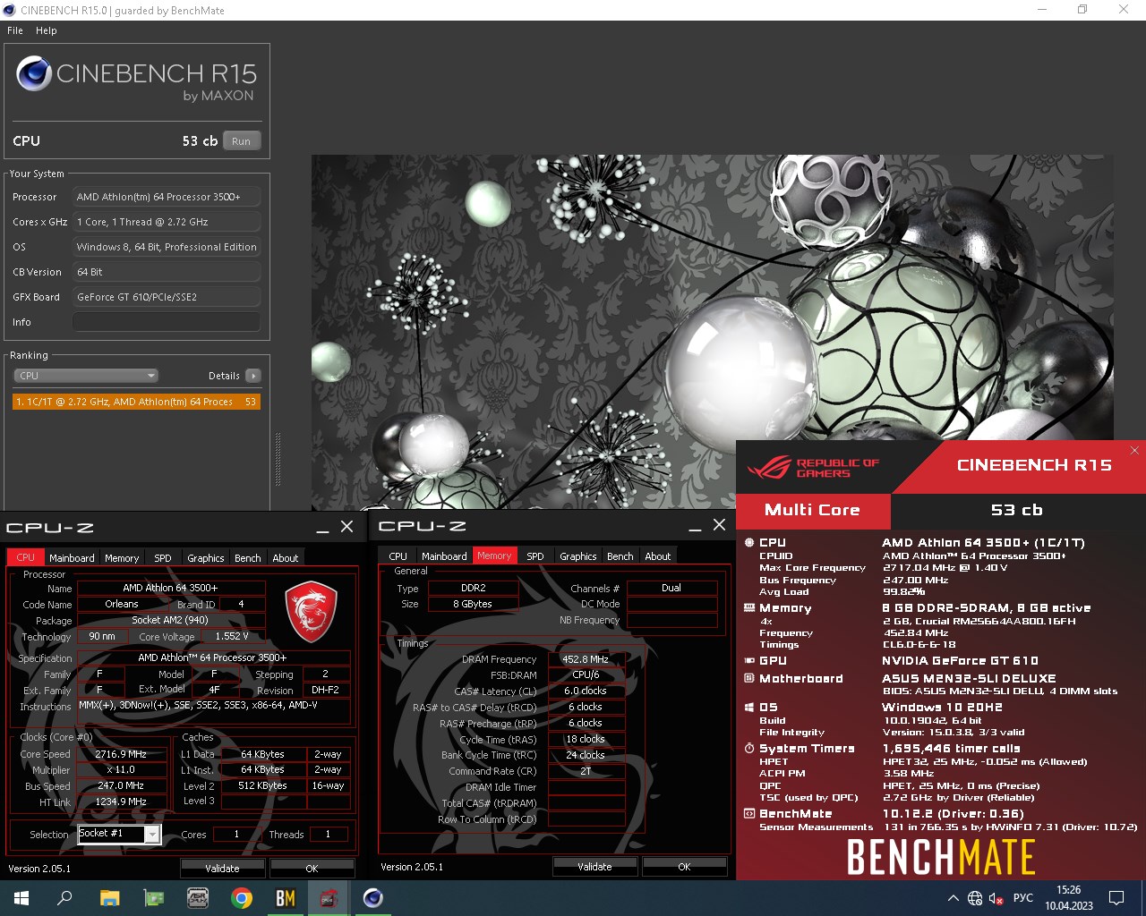Open the notification center icon
This screenshot has height=916, width=1146.
click(1116, 898)
